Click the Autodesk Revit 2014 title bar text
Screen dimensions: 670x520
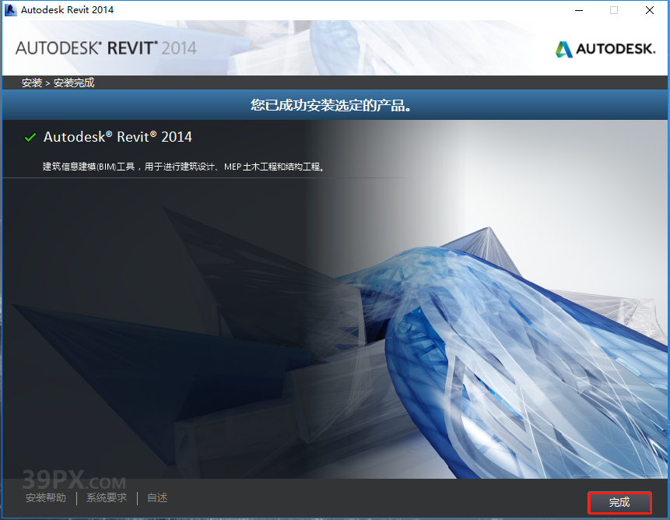pyautogui.click(x=66, y=9)
